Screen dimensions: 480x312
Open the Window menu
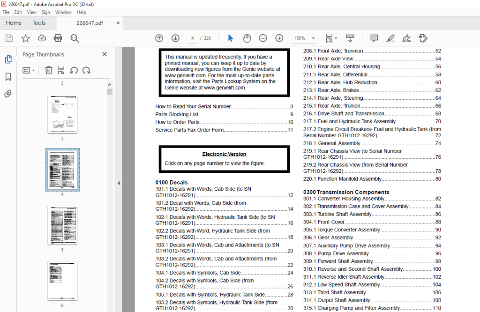tap(63, 12)
